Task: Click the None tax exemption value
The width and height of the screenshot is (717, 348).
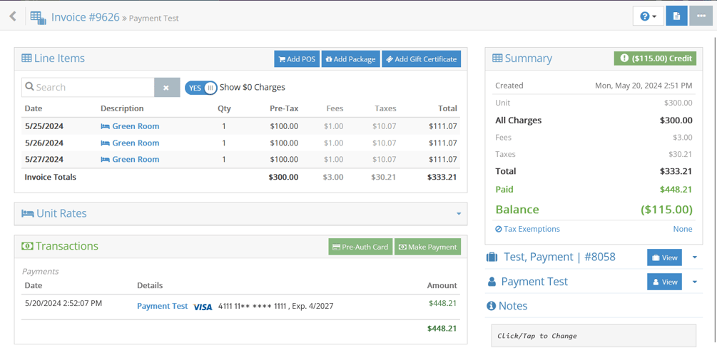Action: click(682, 229)
